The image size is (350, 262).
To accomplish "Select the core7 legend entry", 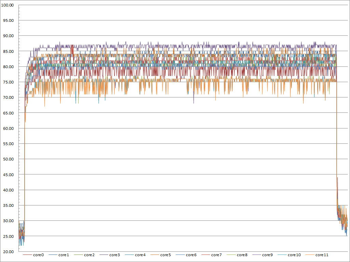I will 212,255.
